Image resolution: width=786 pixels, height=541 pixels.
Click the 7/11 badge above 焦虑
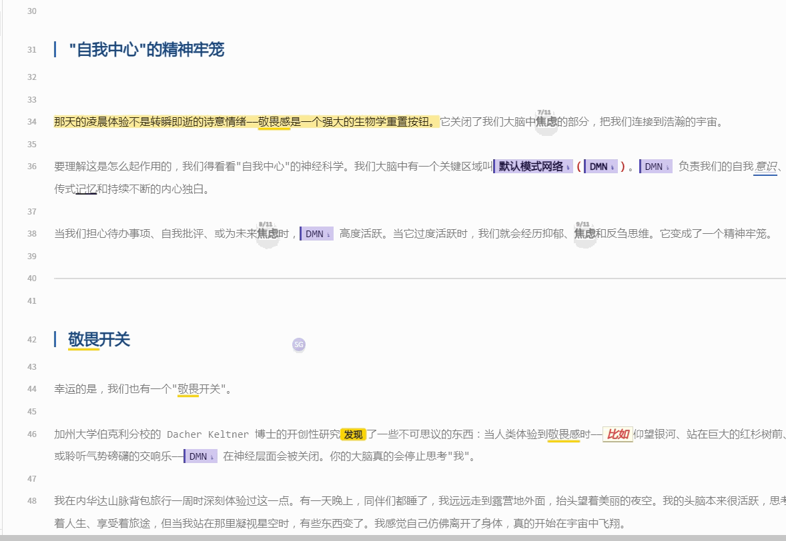(x=544, y=113)
